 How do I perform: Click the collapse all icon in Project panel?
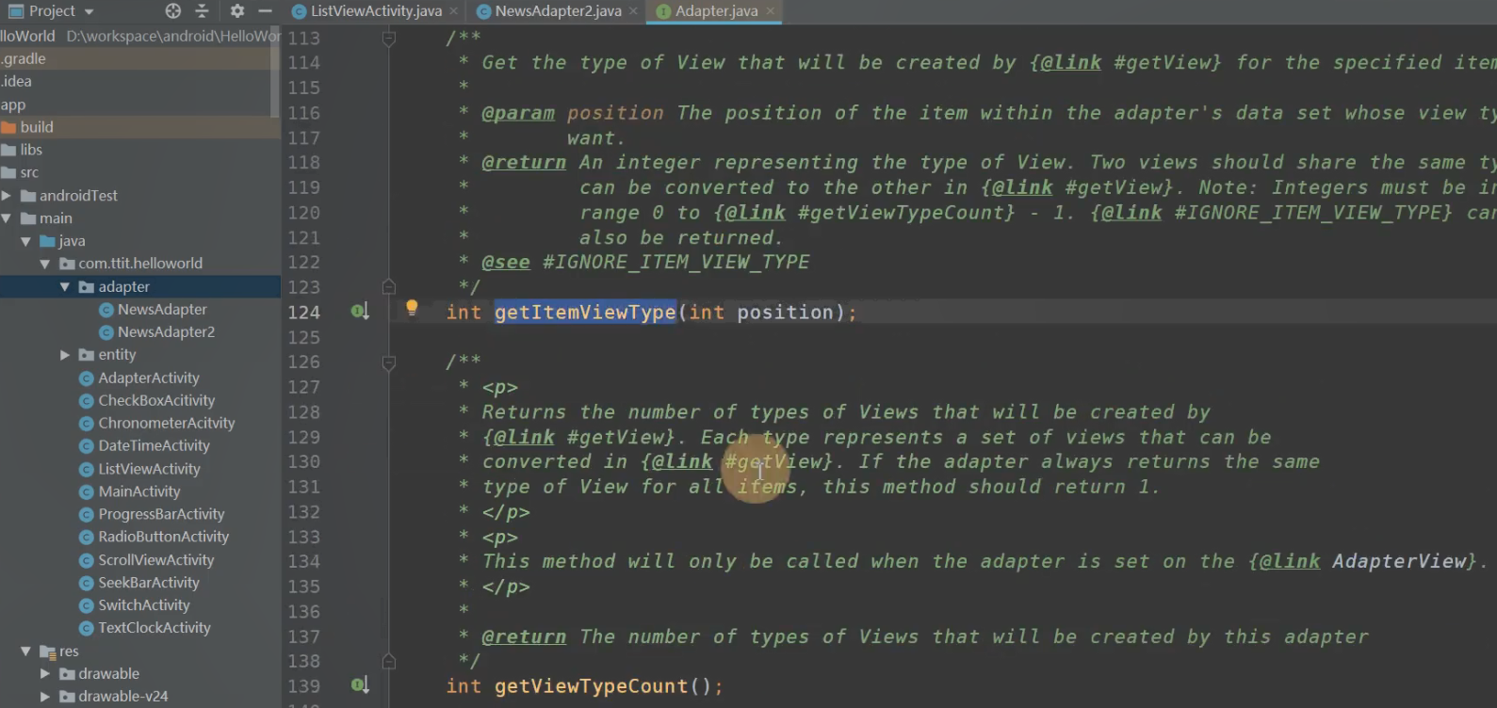pyautogui.click(x=202, y=11)
